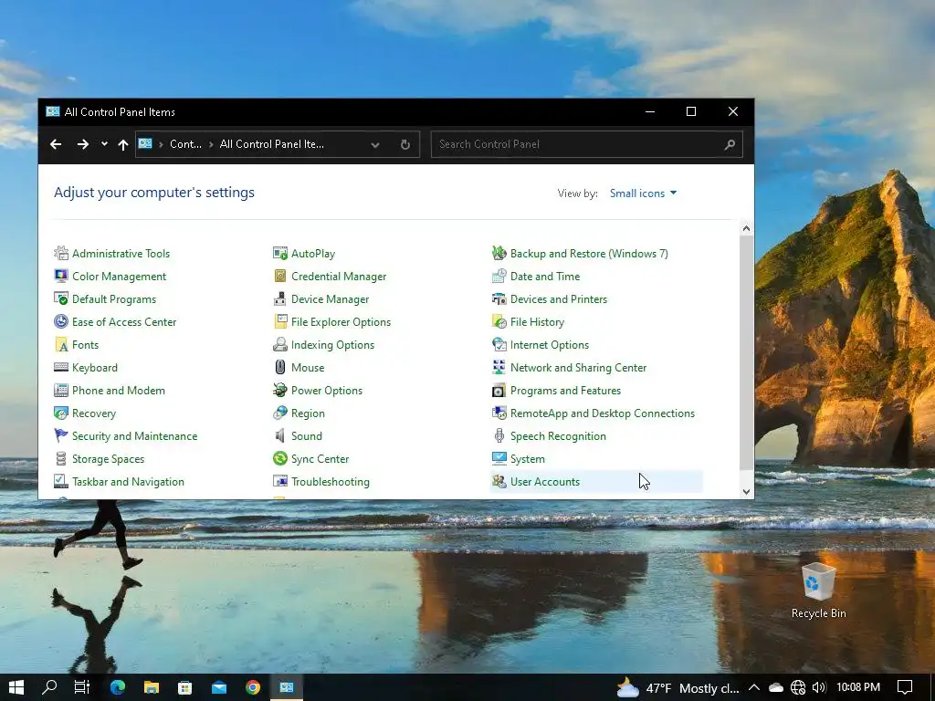Click the Color Management icon
Viewport: 935px width, 701px height.
click(61, 276)
